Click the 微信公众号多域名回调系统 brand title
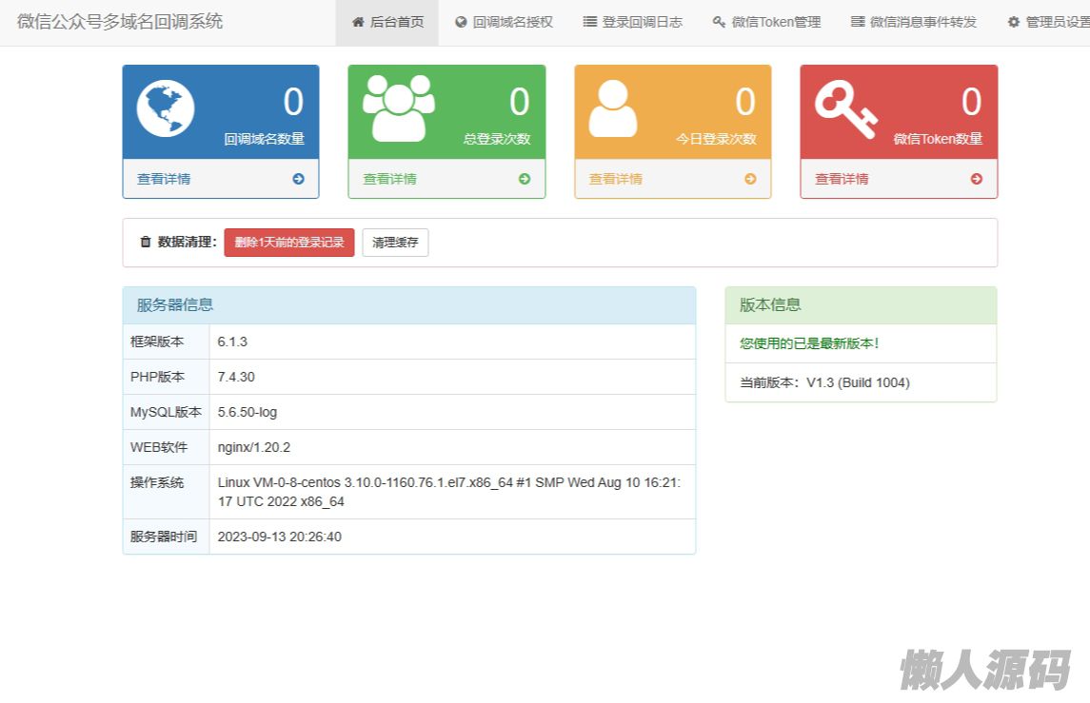The height and width of the screenshot is (703, 1090). point(120,21)
